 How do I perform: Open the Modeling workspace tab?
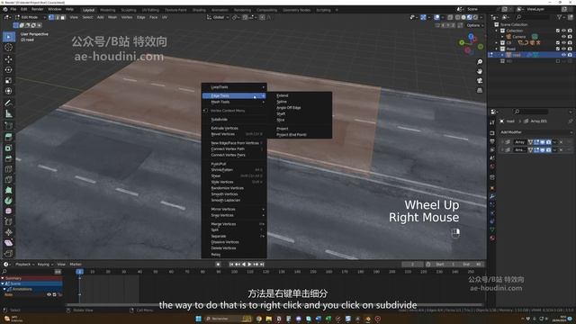(x=108, y=10)
